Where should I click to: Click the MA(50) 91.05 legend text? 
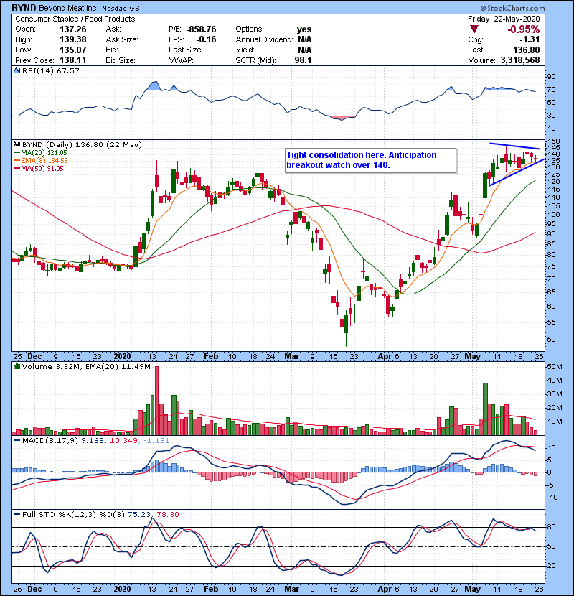(x=42, y=169)
